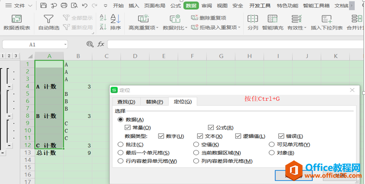Click the 数据对比 icon

(x=175, y=19)
